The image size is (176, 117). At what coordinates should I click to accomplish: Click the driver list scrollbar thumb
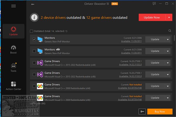pyautogui.click(x=174, y=38)
